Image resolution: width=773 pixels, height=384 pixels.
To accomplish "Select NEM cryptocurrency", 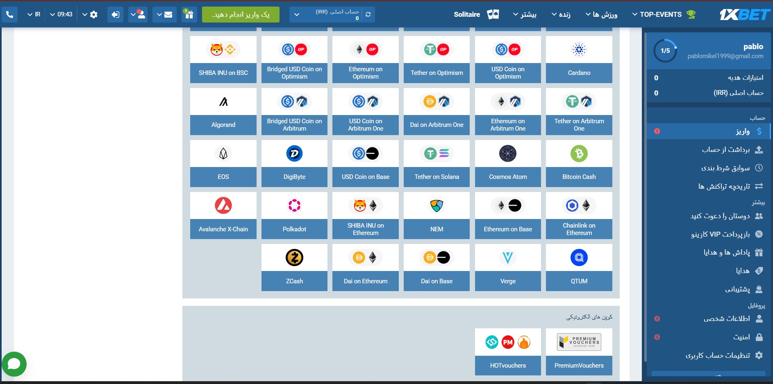I will point(437,215).
